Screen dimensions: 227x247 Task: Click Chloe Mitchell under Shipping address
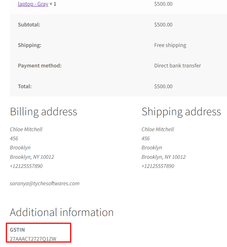tap(158, 129)
